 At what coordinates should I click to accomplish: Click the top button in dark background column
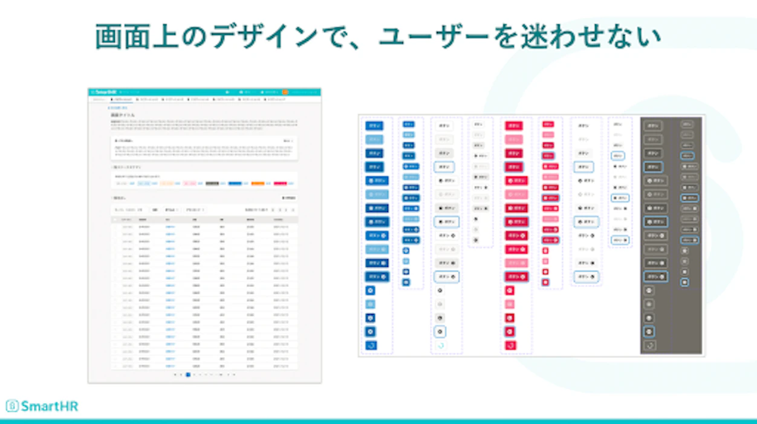click(653, 126)
